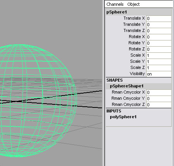Image resolution: width=174 pixels, height=166 pixels.
Task: Click the Translate Z value field
Action: pos(159,31)
